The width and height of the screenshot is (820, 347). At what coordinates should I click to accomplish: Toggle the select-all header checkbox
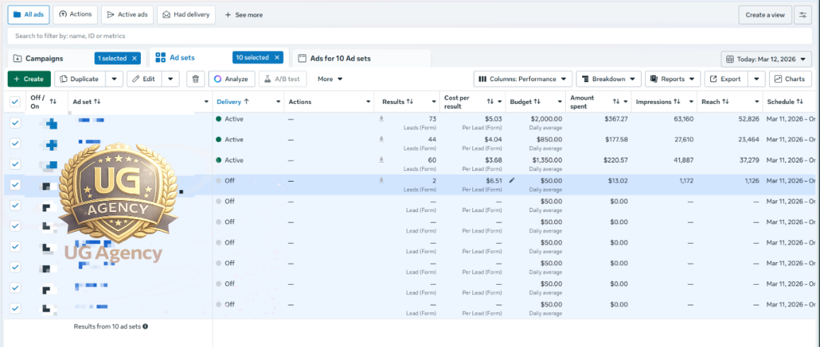[15, 102]
